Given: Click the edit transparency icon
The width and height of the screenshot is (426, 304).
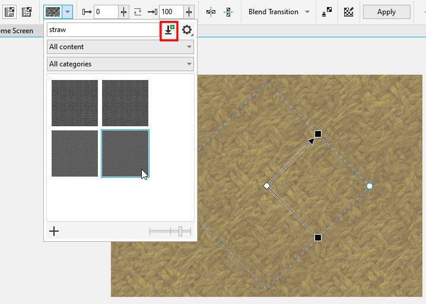Looking at the screenshot, I should pos(348,12).
